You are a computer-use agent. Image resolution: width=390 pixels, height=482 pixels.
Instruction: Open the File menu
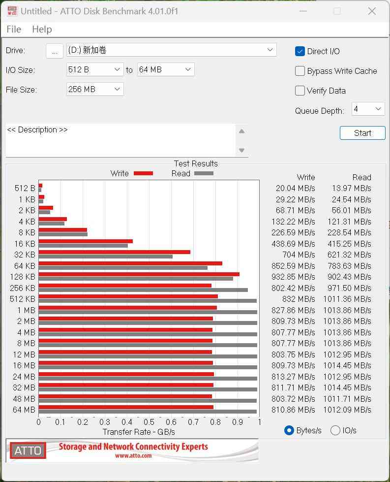click(14, 30)
